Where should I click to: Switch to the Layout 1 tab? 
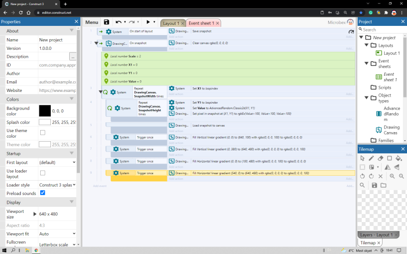[171, 23]
